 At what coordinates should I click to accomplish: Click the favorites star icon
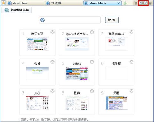click(4, 3)
